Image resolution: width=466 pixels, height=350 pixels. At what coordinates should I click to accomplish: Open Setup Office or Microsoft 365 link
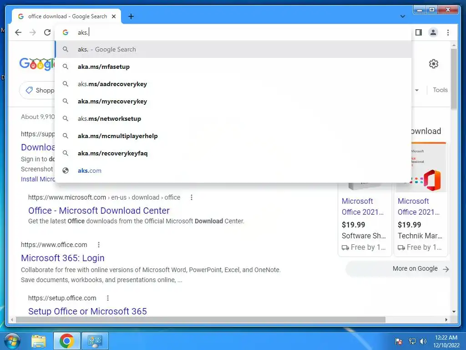pyautogui.click(x=87, y=311)
